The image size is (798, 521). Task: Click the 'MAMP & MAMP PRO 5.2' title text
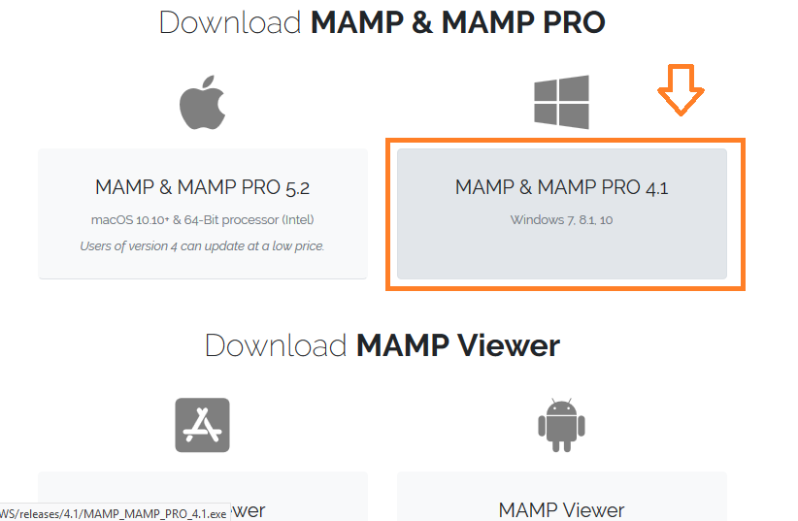tap(203, 187)
